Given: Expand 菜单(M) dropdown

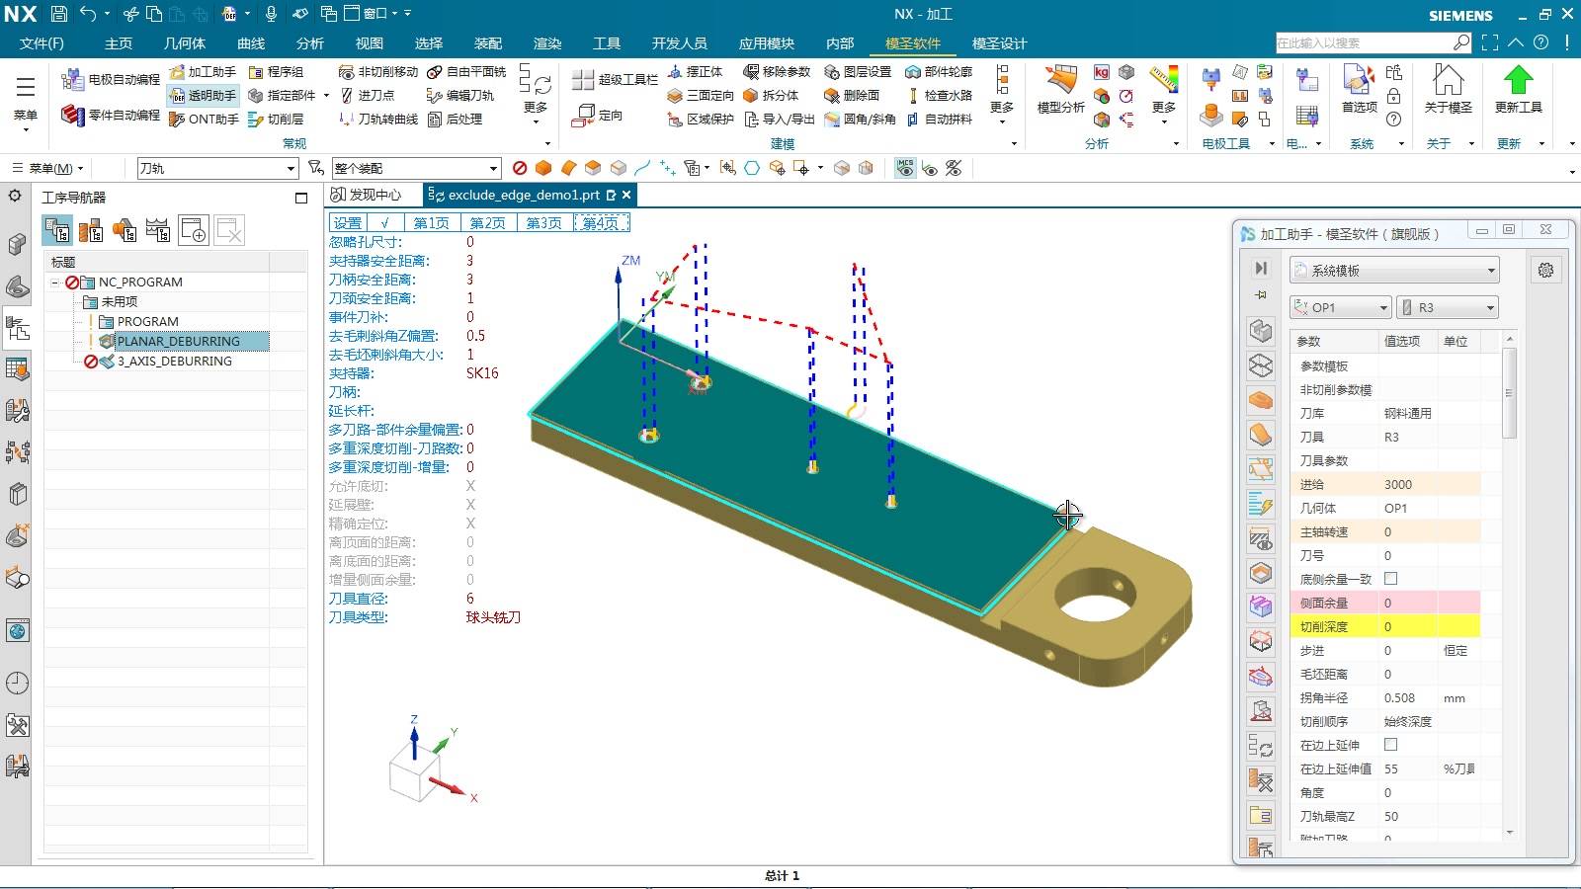Looking at the screenshot, I should point(49,169).
